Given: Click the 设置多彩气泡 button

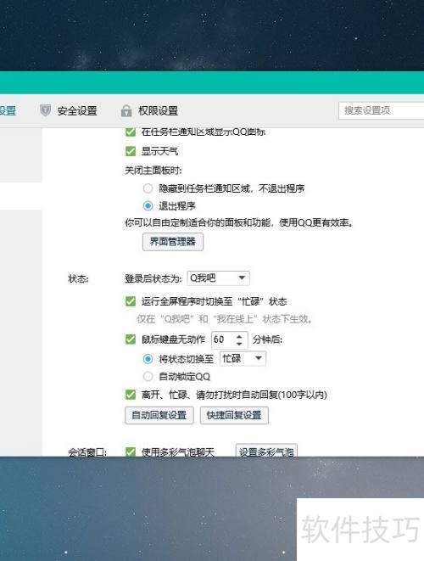Looking at the screenshot, I should click(266, 452).
